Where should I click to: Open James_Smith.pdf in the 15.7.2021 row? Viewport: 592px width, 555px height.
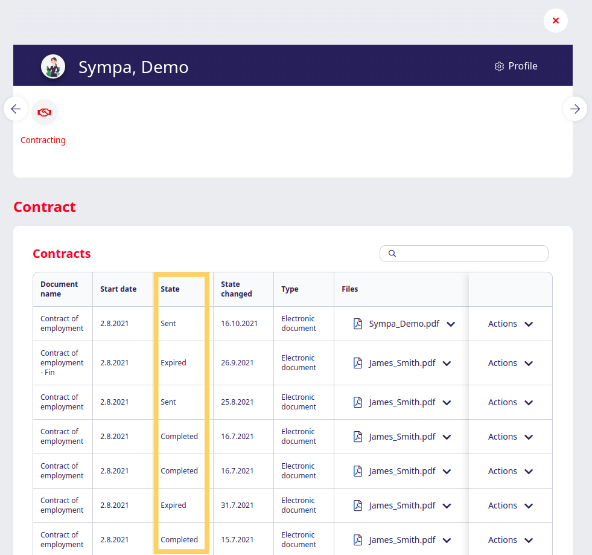click(x=402, y=540)
